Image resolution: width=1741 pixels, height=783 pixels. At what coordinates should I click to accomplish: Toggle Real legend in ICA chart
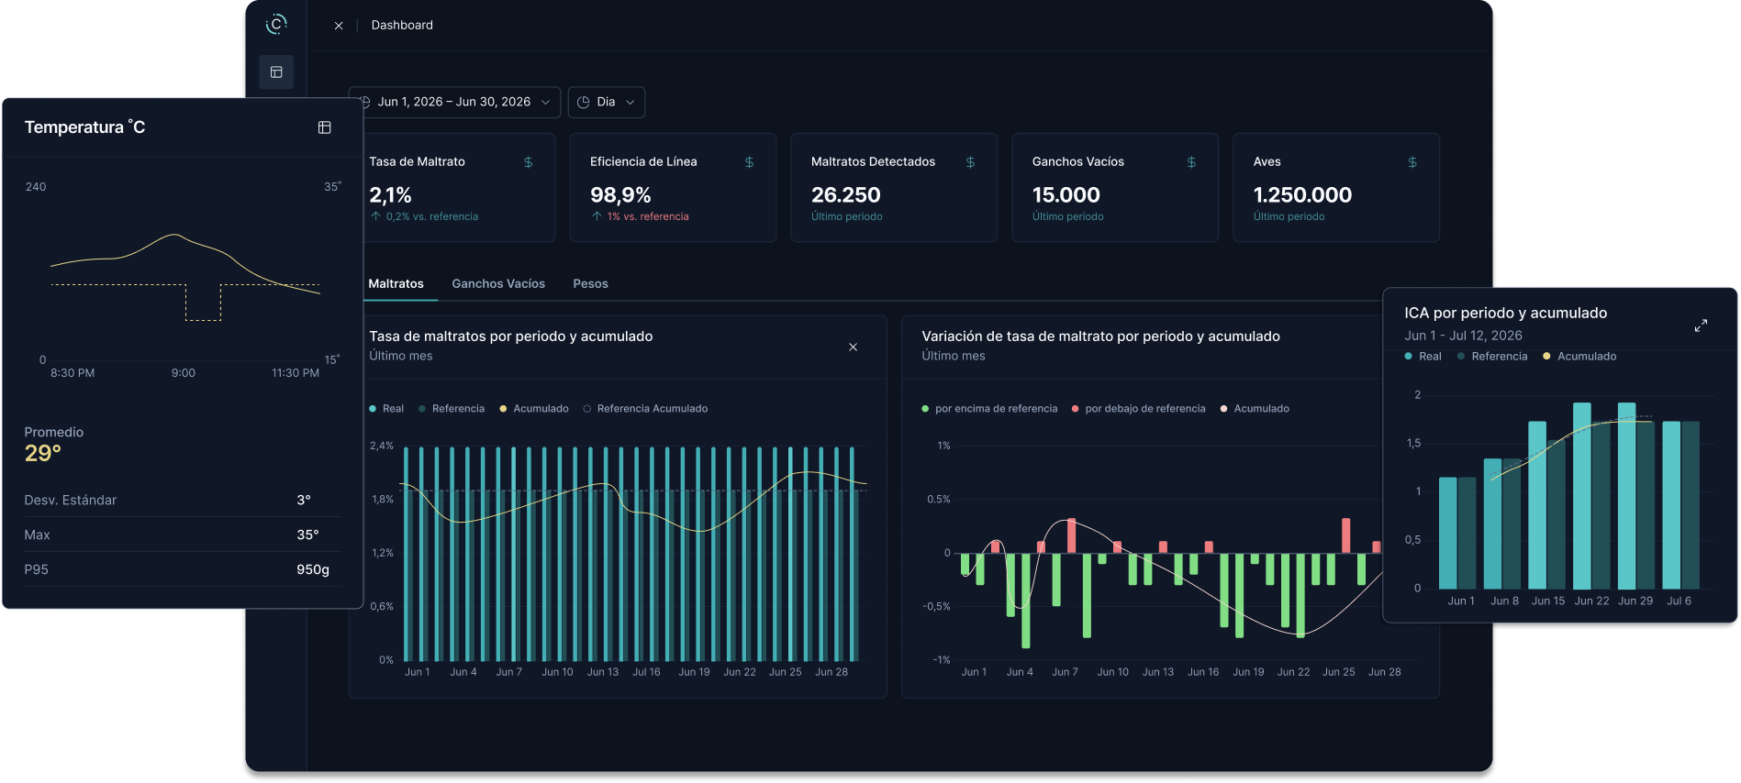[1423, 357]
